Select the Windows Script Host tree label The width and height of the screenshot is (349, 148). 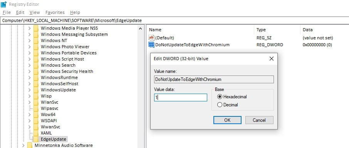[x=62, y=59]
